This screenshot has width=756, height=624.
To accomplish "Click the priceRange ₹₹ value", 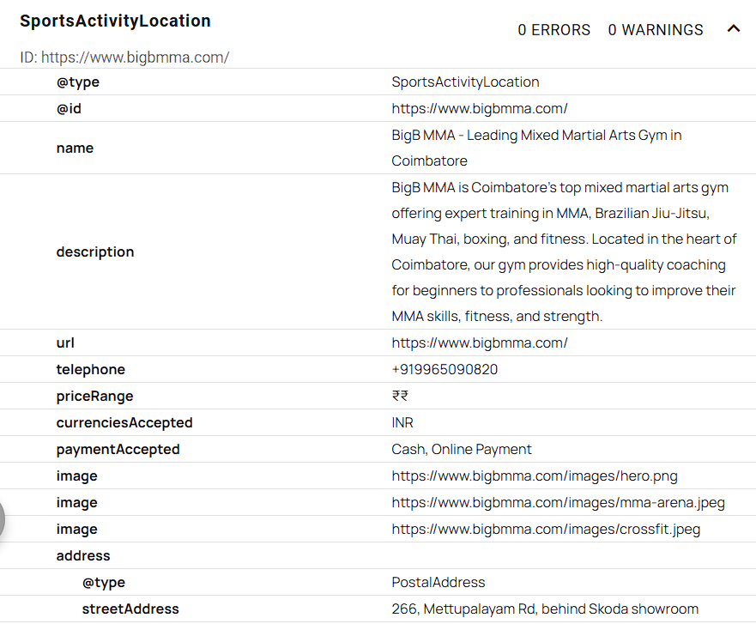I will pyautogui.click(x=398, y=396).
